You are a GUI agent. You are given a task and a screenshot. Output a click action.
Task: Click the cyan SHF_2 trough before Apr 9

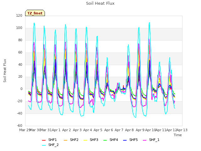coord(136,117)
